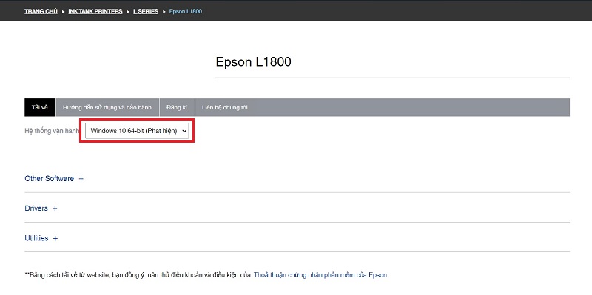Select the Tải về tab
The width and height of the screenshot is (592, 295).
pyautogui.click(x=40, y=107)
